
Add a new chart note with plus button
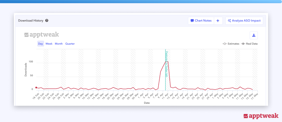218,21
